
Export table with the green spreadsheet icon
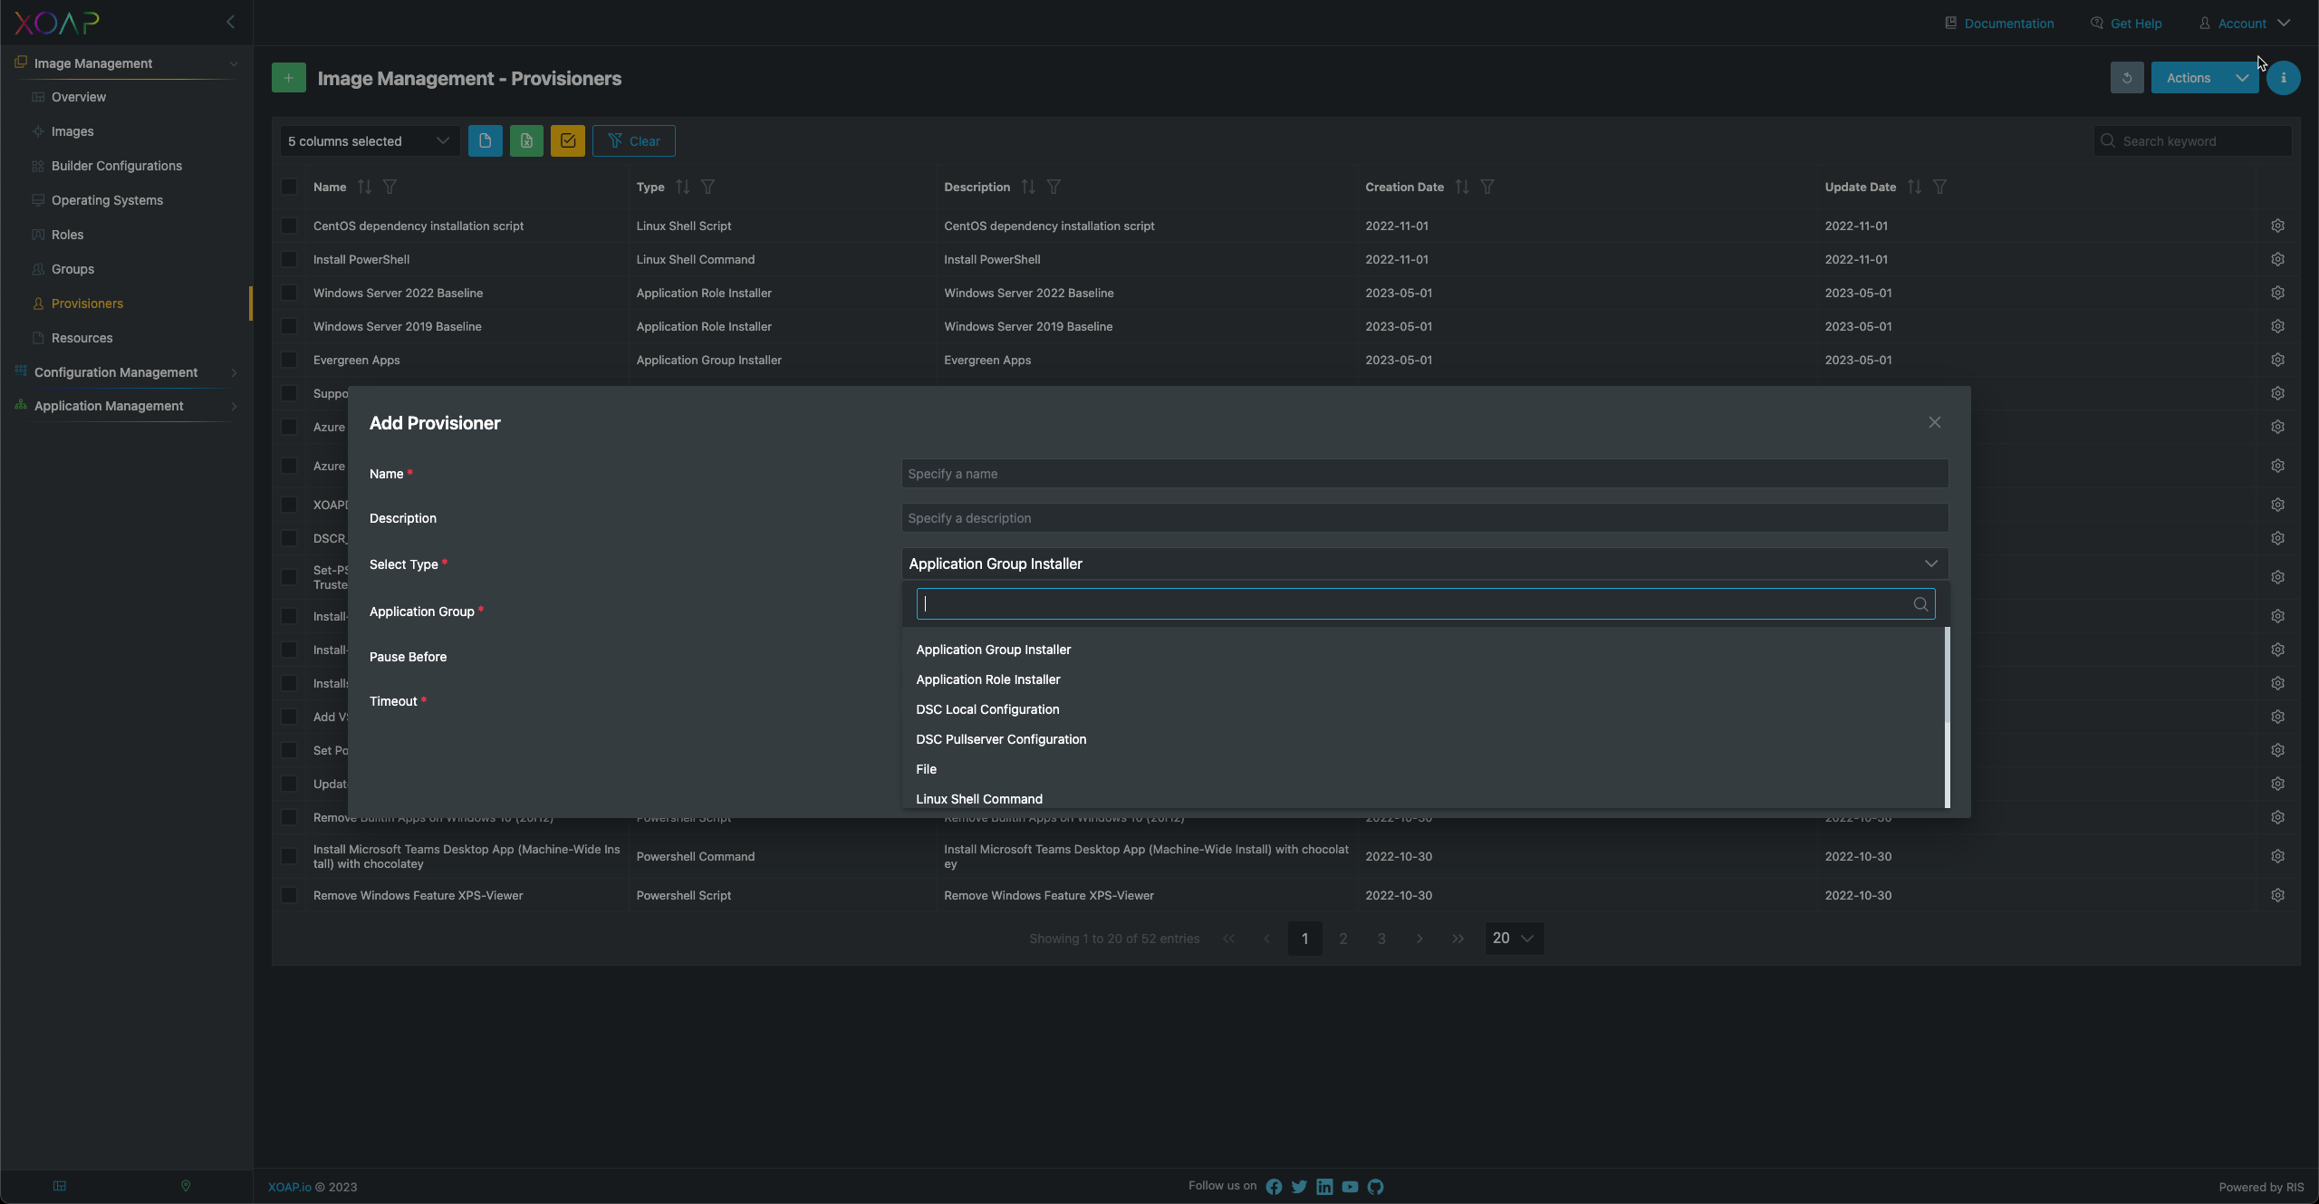(526, 140)
